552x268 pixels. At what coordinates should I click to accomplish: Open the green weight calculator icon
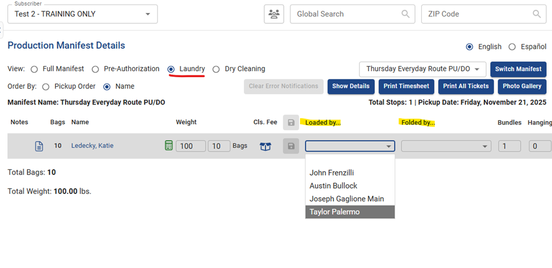[169, 146]
